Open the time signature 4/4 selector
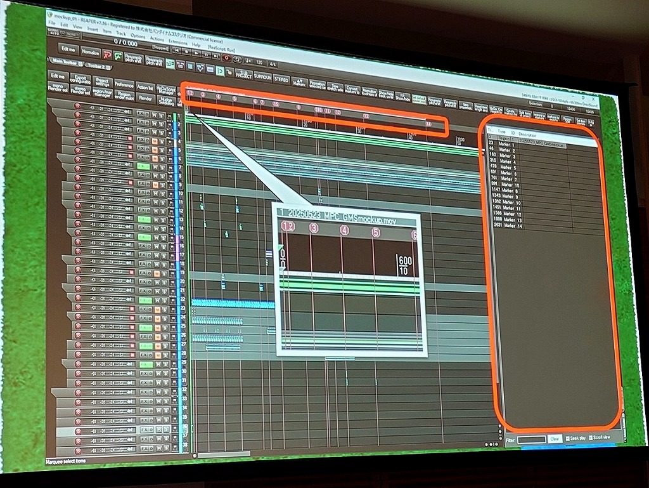This screenshot has height=488, width=649. pos(273,63)
